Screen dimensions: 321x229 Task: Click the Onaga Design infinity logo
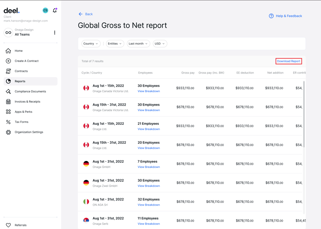tap(8, 33)
